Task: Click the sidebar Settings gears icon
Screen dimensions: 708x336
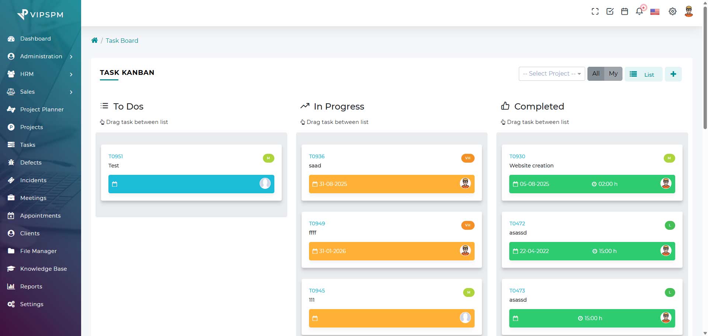Action: coord(11,304)
